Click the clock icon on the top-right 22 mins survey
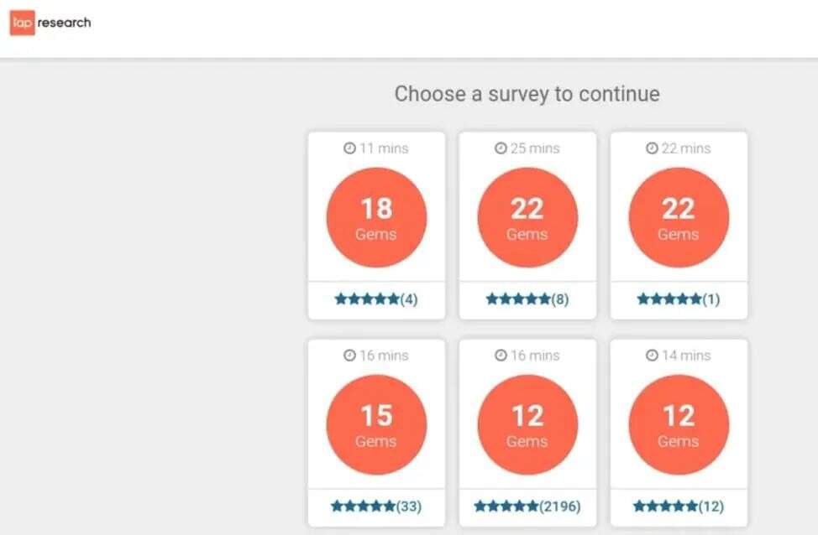818x535 pixels. point(650,148)
